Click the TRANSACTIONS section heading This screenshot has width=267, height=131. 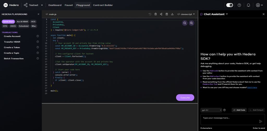coord(10,32)
